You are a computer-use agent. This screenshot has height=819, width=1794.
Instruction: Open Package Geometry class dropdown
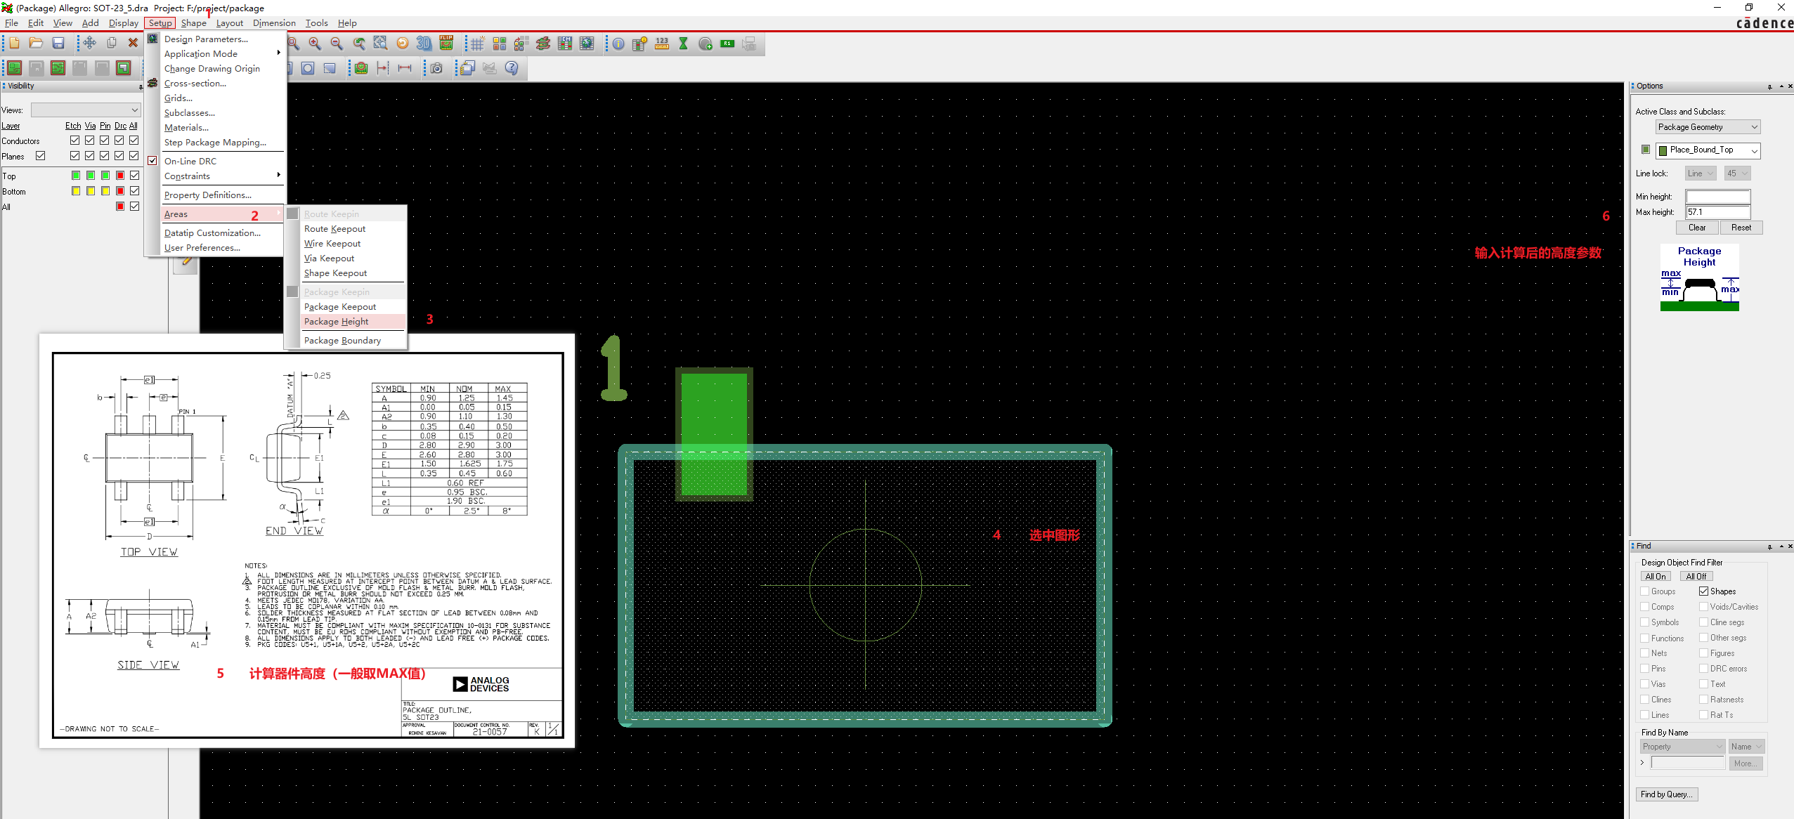[x=1708, y=127]
